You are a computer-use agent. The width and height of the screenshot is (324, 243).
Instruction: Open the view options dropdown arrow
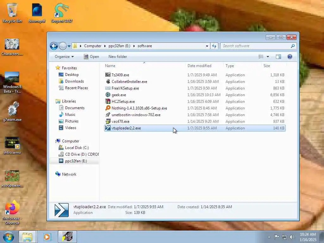point(268,57)
